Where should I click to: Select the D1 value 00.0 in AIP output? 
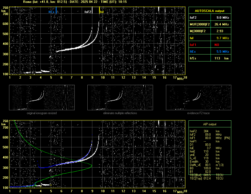(x=208, y=145)
